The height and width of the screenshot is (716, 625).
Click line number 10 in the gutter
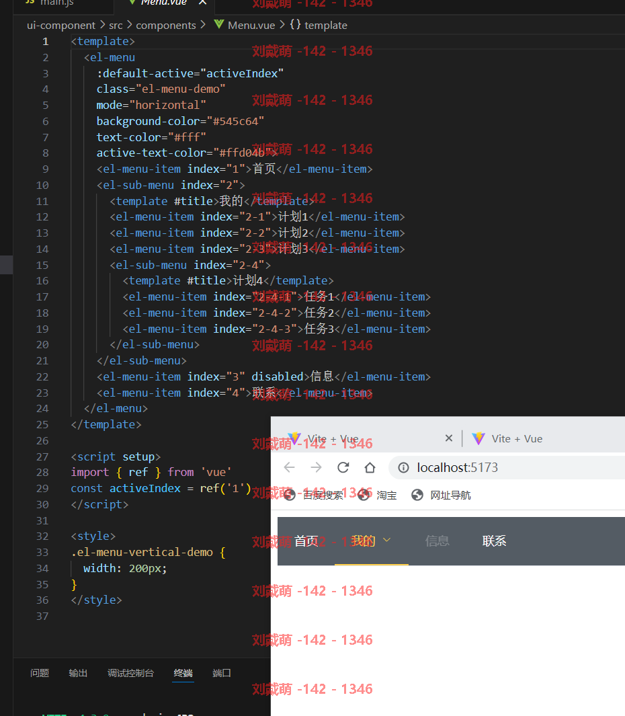click(x=42, y=186)
